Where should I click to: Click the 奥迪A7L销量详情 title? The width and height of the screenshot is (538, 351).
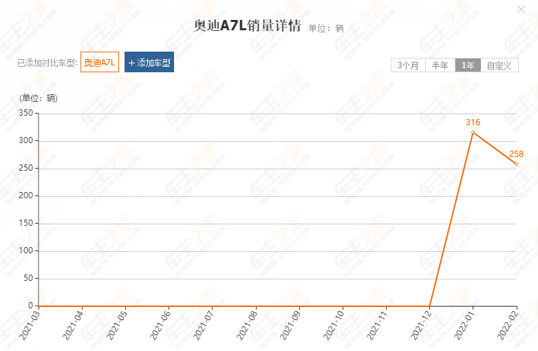coord(248,25)
